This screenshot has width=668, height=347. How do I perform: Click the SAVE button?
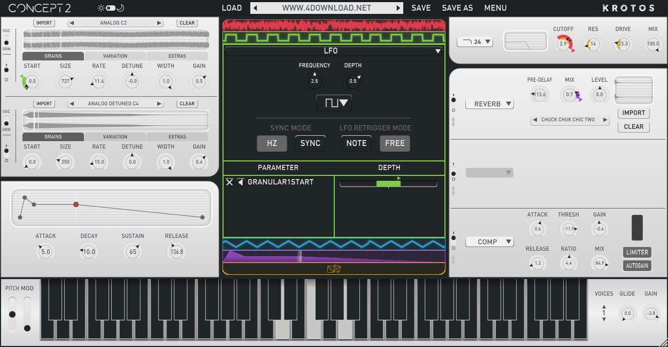(421, 8)
